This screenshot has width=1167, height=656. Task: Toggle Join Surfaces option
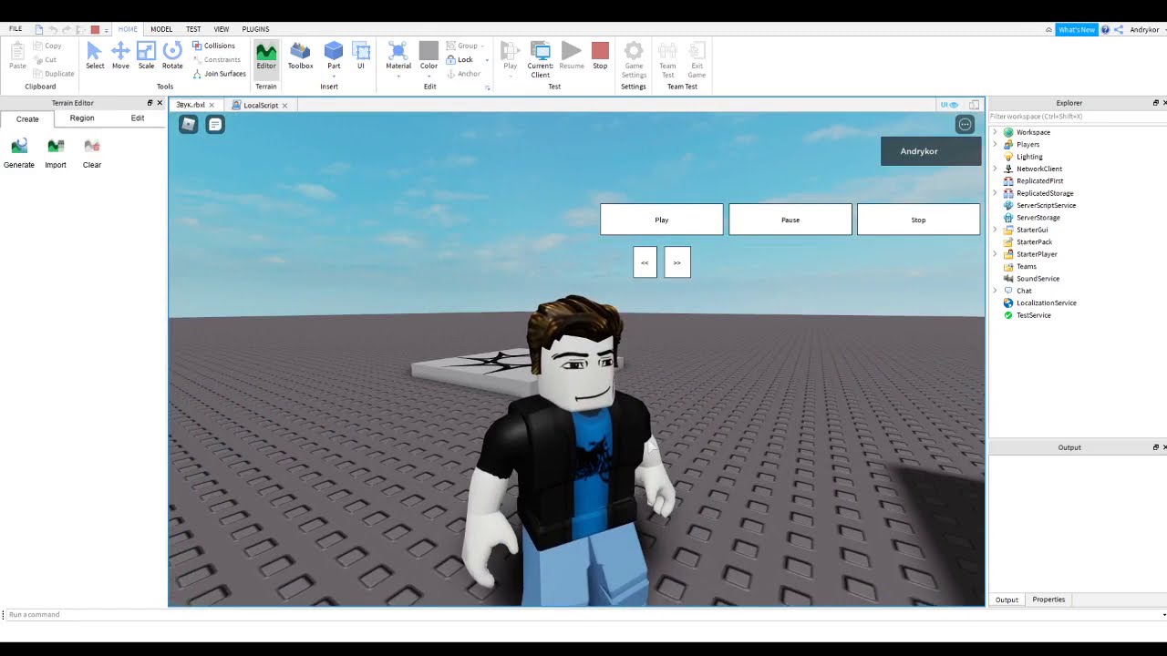(219, 74)
